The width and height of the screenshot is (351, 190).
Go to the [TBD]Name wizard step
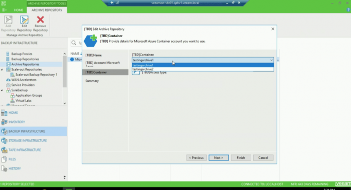pos(94,55)
